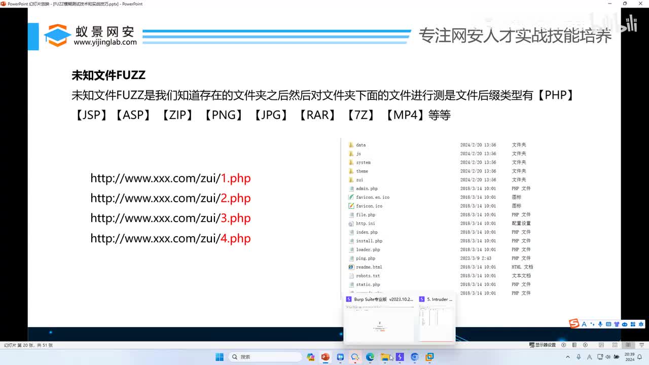This screenshot has width=649, height=365.
Task: Open the Sogou soft keyboard
Action: pyautogui.click(x=608, y=324)
